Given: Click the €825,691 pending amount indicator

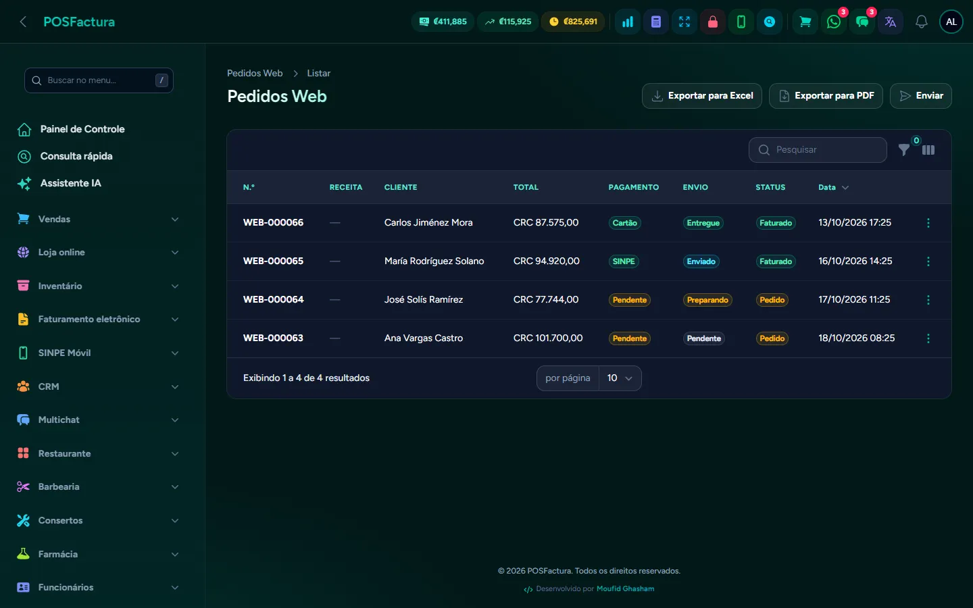Looking at the screenshot, I should 574,22.
